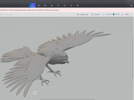Select the Pinceles (Brushes) tab
Viewport: 134px width, 100px height.
pos(32,5)
